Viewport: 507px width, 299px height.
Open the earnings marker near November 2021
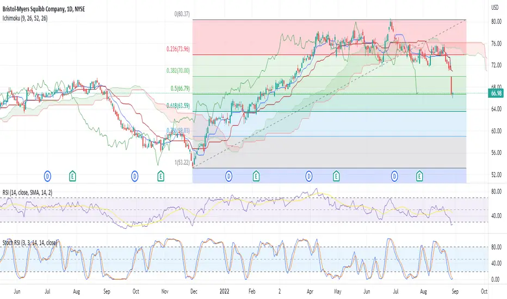pyautogui.click(x=160, y=176)
